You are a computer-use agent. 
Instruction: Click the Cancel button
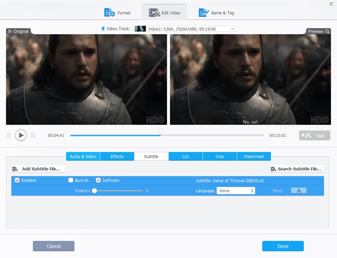53,246
